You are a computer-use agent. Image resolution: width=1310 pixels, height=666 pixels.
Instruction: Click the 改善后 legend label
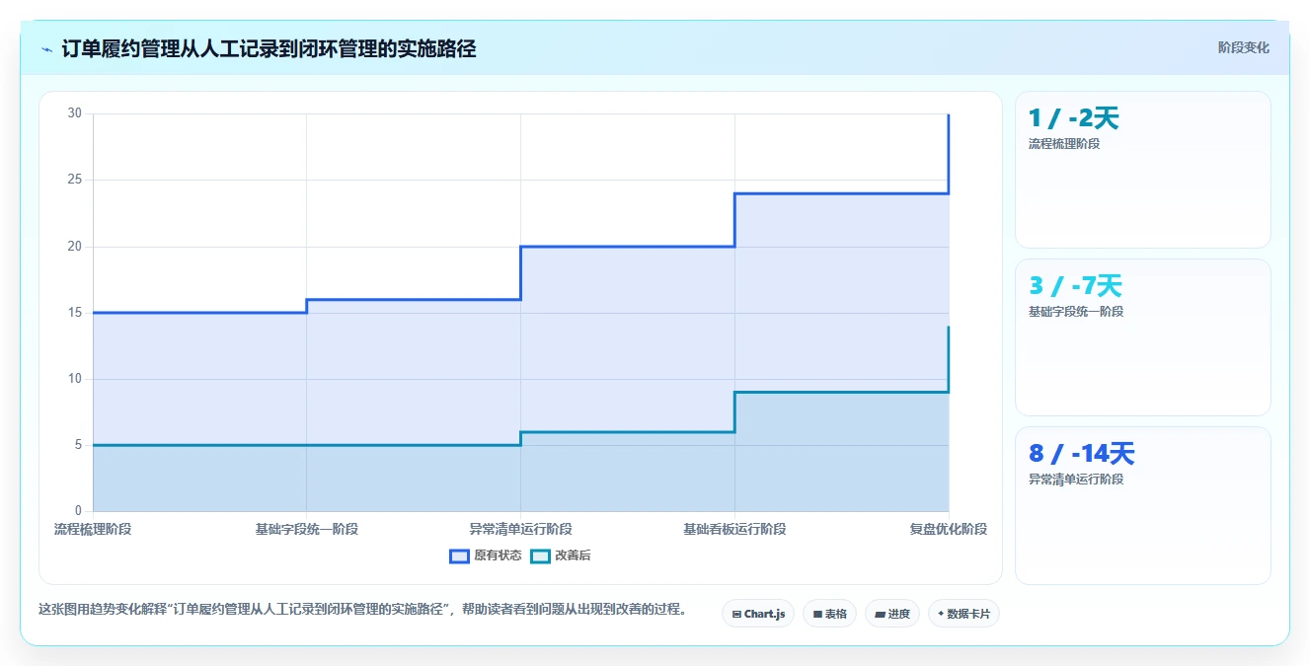click(573, 555)
